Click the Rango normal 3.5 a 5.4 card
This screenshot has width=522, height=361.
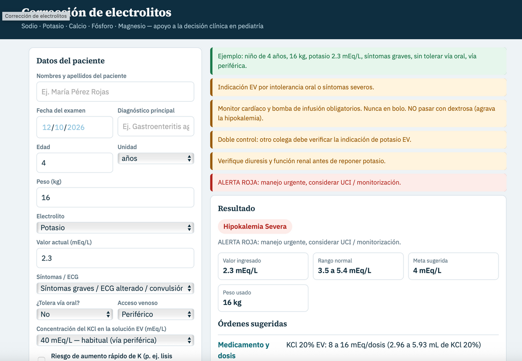(x=358, y=266)
